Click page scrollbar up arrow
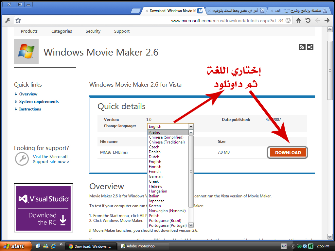Viewport: 335px width, 251px height. coord(330,29)
